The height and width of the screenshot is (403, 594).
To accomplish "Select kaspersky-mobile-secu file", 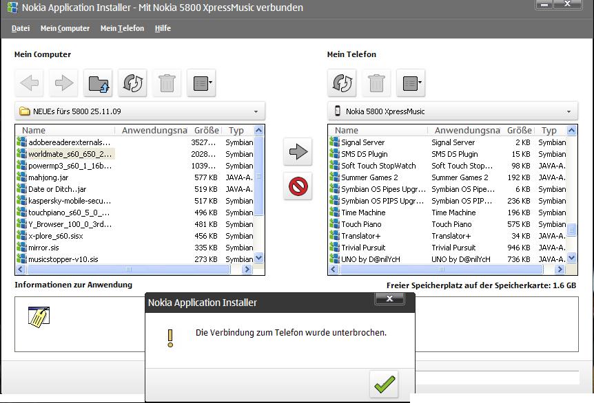I will click(135, 201).
